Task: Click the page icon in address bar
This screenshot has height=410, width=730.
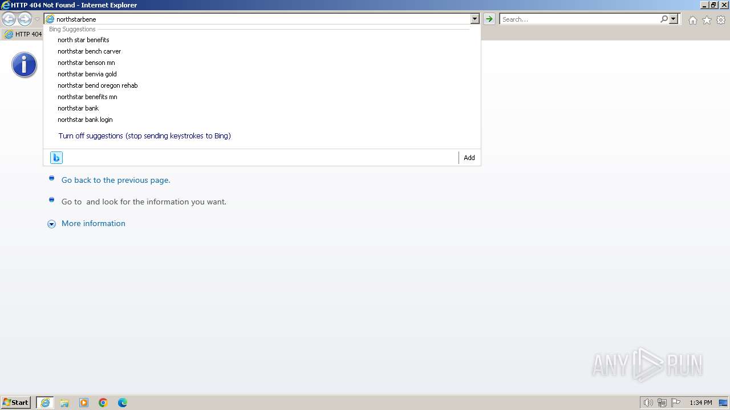Action: (50, 19)
